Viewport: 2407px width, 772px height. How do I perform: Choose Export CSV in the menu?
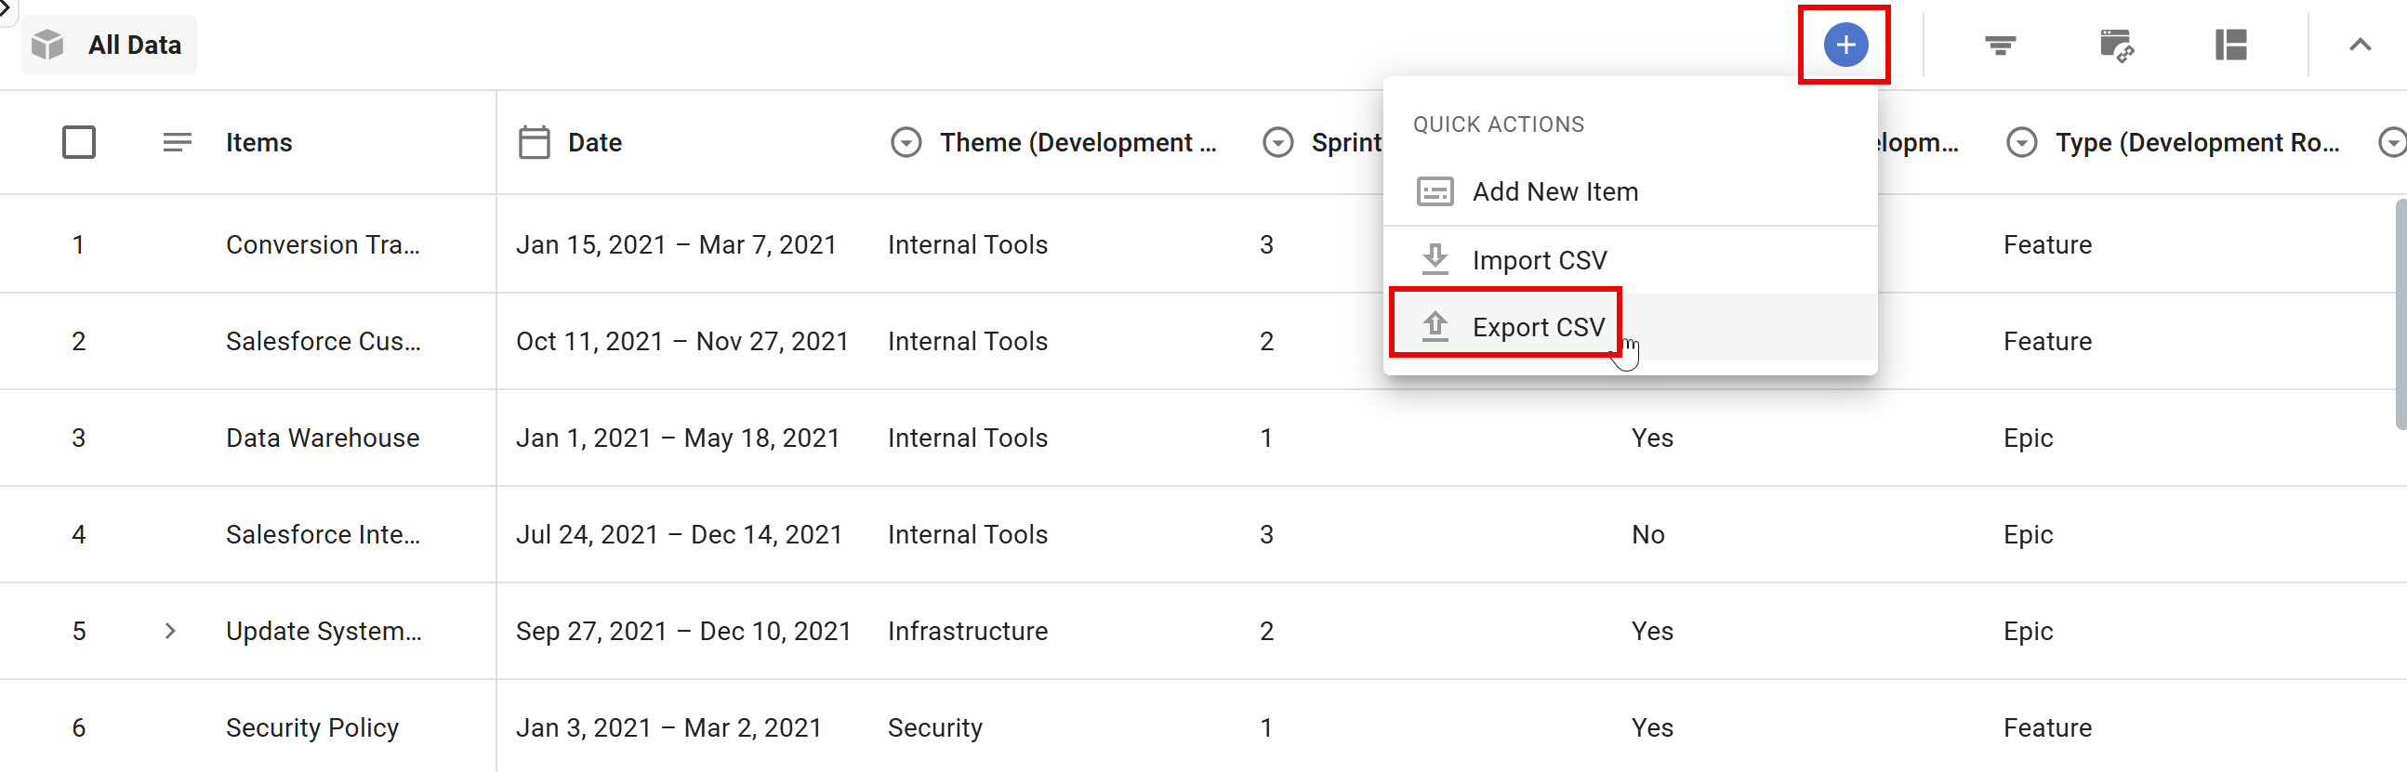click(1537, 327)
